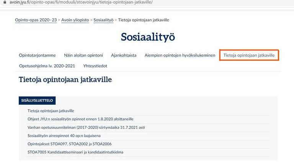Click the avoin.jyu.fi URL address field

(77, 2)
